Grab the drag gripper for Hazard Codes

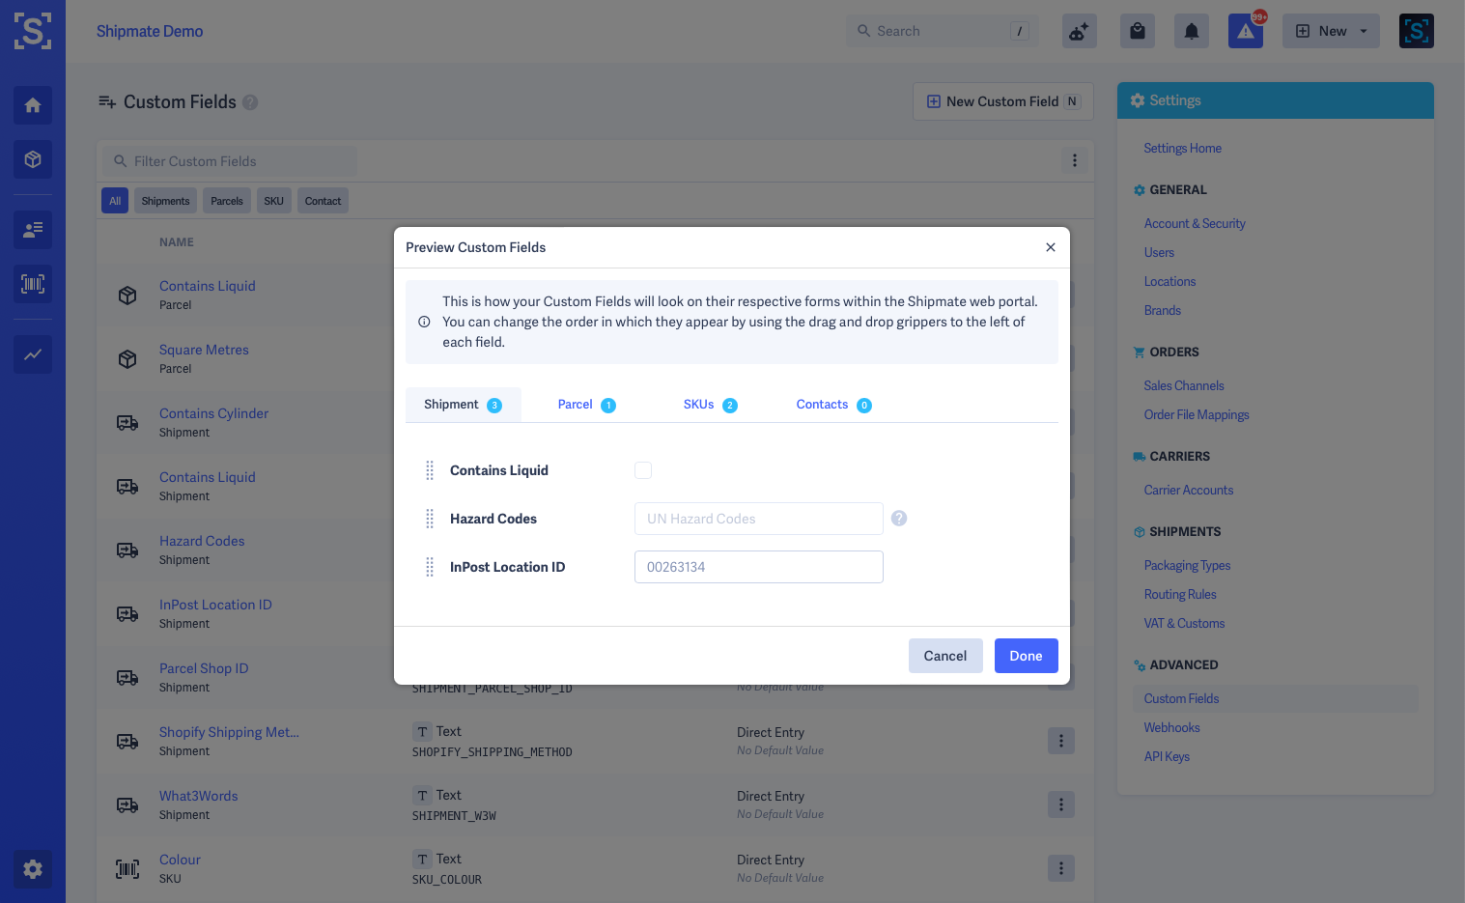point(430,519)
